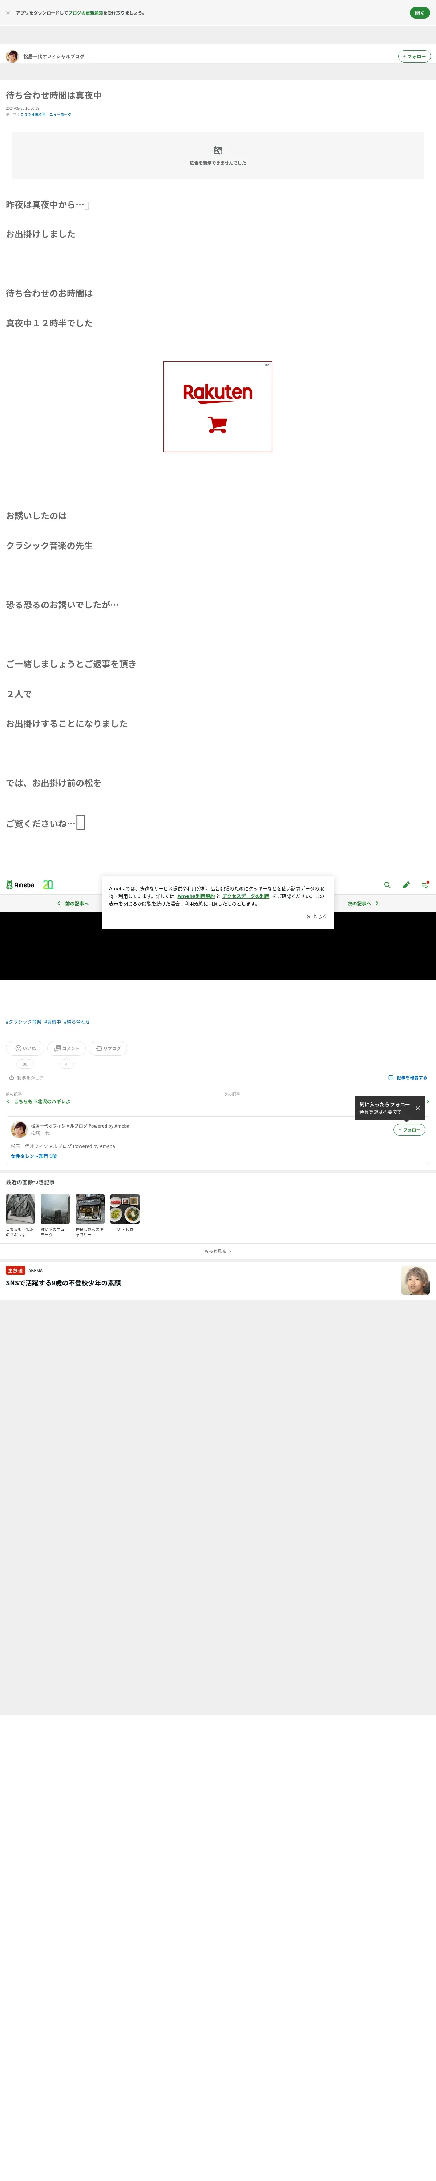Expand もっと見る for more image articles
The height and width of the screenshot is (2181, 436).
[218, 1252]
